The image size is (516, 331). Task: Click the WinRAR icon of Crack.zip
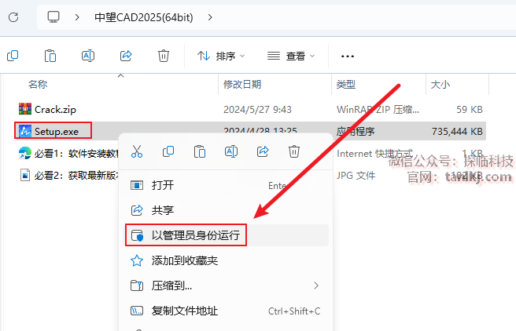[25, 109]
